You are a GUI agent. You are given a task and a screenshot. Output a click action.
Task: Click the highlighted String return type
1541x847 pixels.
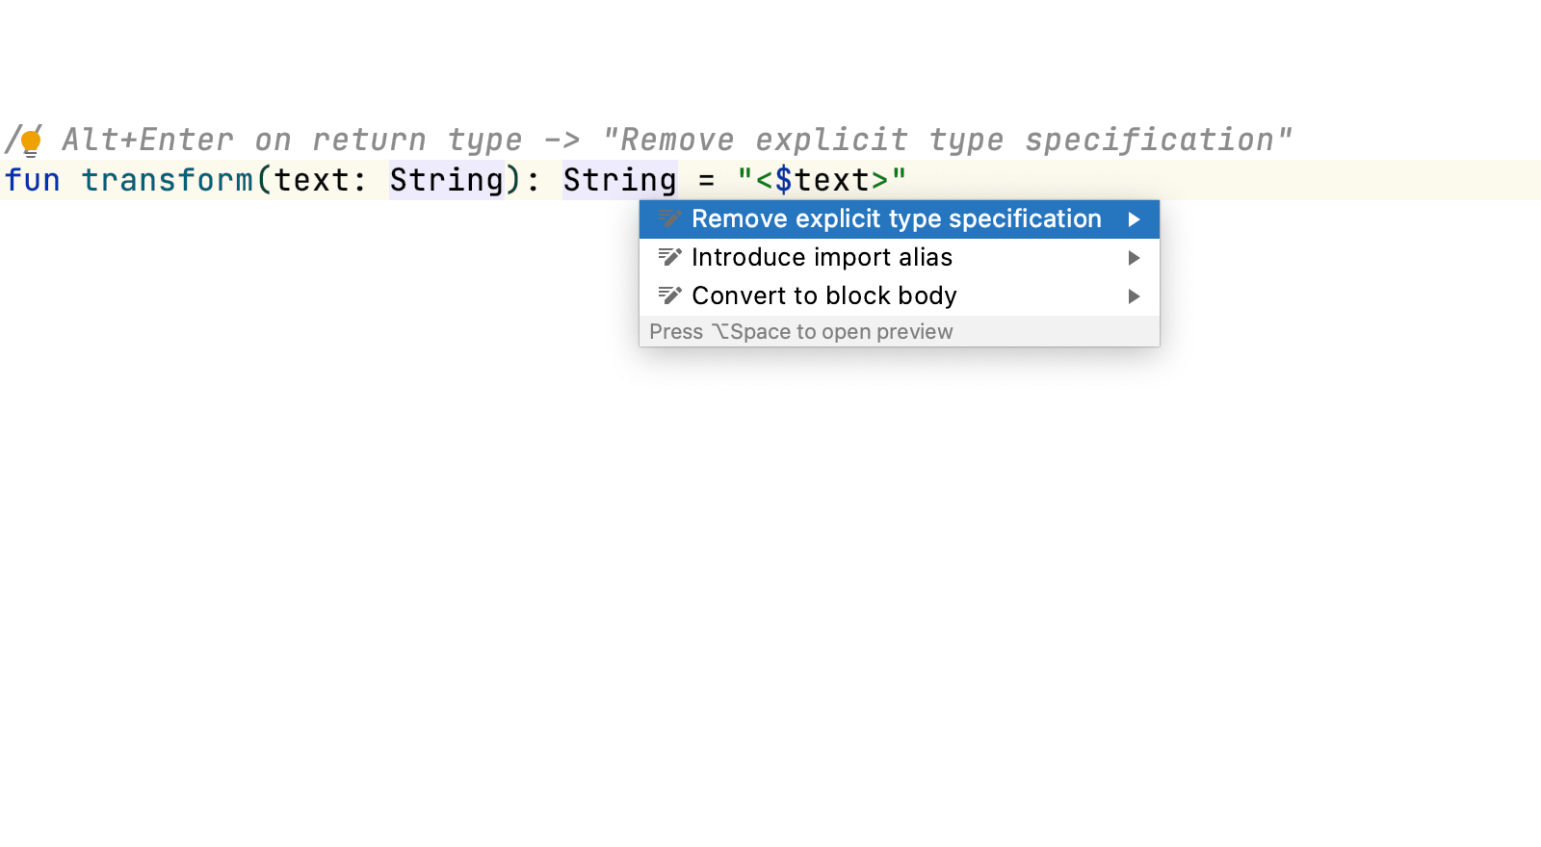618,180
